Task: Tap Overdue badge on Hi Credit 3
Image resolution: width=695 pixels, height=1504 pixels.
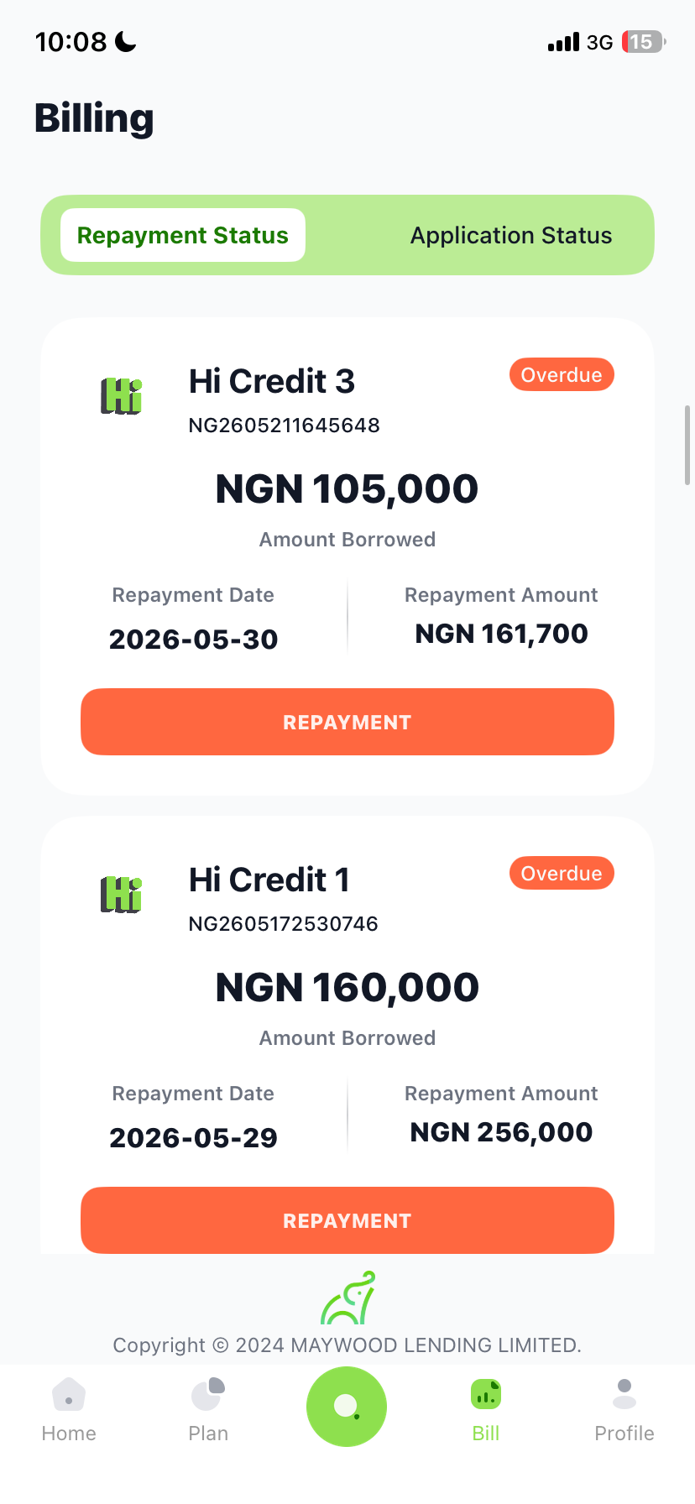Action: pyautogui.click(x=562, y=374)
